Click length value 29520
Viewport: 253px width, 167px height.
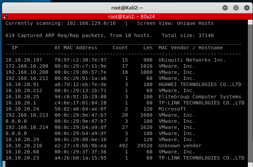[145, 146]
